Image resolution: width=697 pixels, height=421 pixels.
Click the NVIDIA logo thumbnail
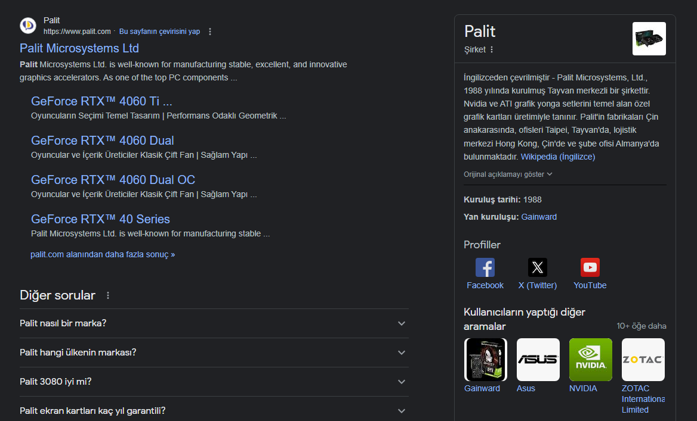590,360
